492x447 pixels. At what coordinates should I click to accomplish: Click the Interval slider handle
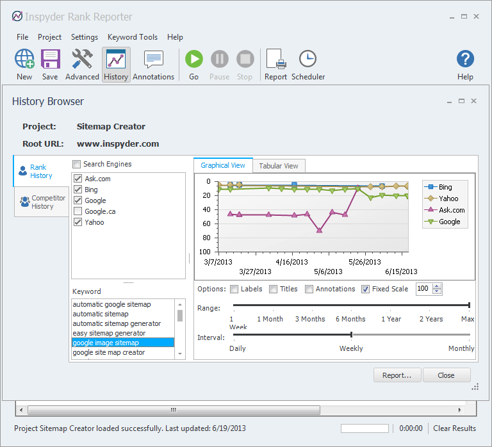click(x=351, y=334)
